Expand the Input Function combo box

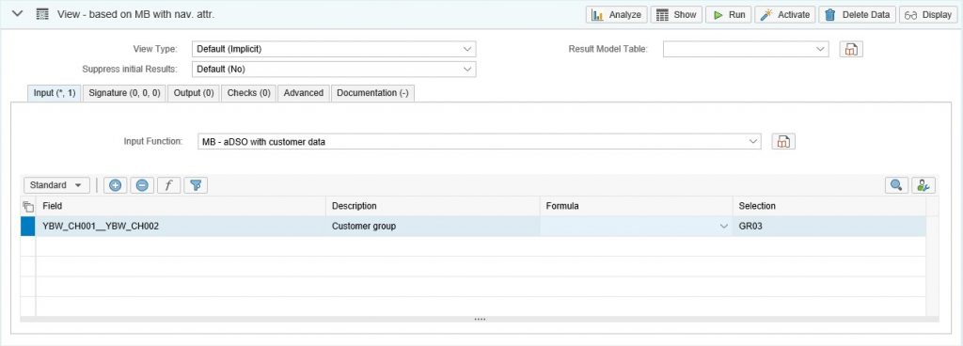coord(479,142)
